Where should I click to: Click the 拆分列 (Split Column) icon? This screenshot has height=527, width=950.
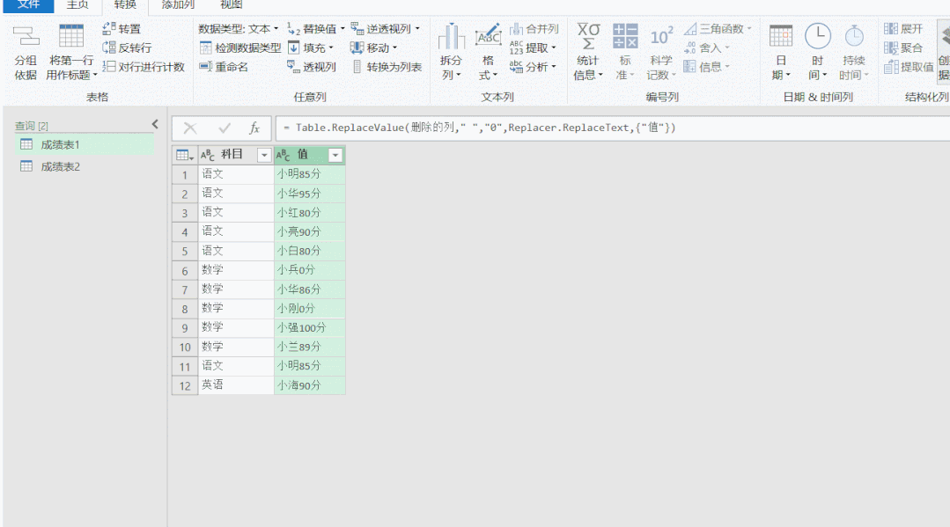click(x=452, y=36)
